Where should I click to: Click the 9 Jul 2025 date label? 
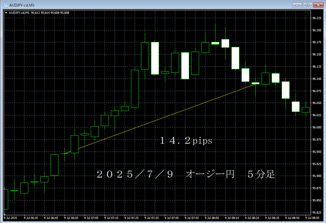(11, 218)
